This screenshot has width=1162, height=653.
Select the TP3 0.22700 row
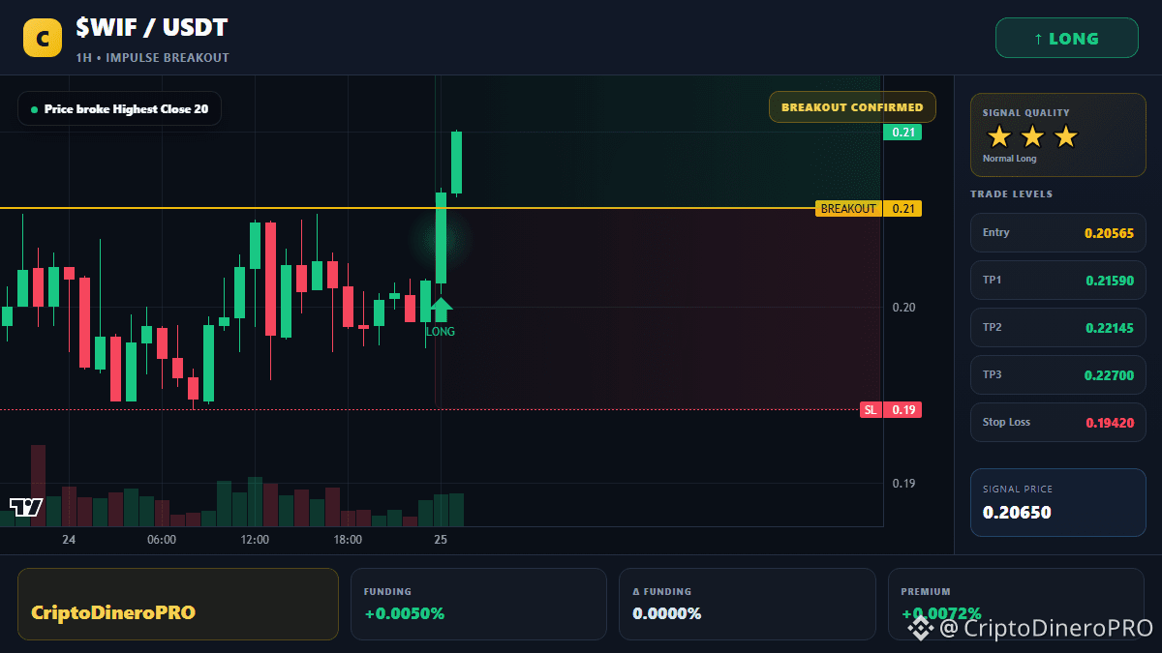click(x=1058, y=374)
